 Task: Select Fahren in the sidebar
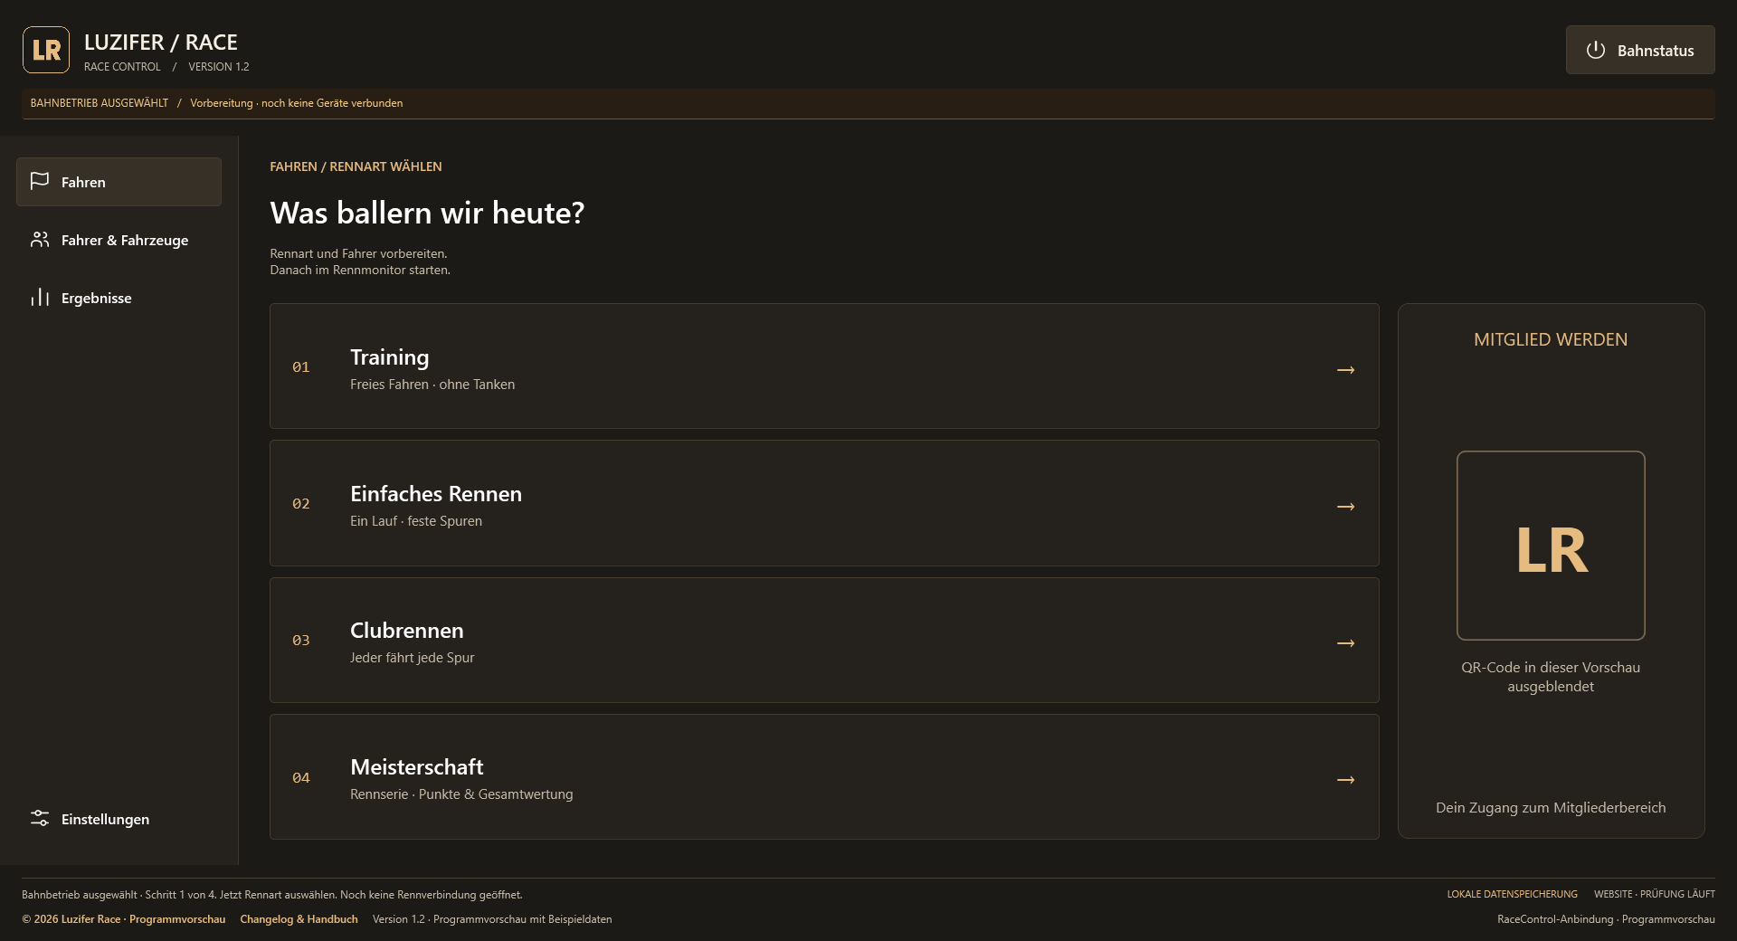119,182
